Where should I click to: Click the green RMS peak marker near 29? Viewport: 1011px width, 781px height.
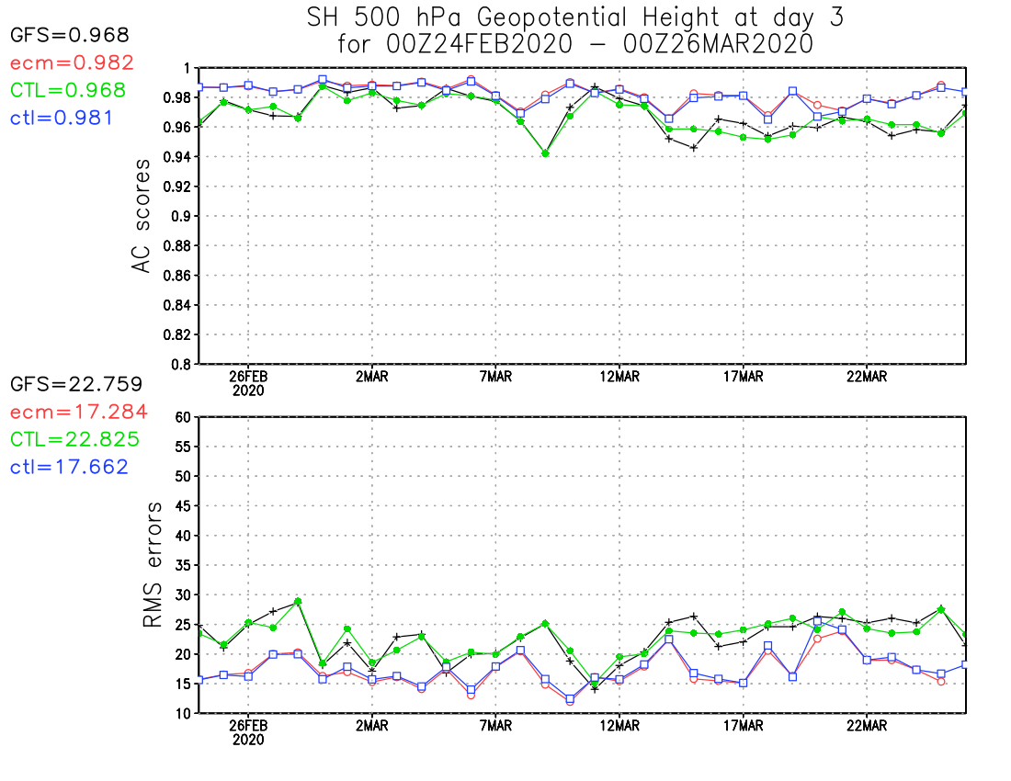(x=298, y=601)
